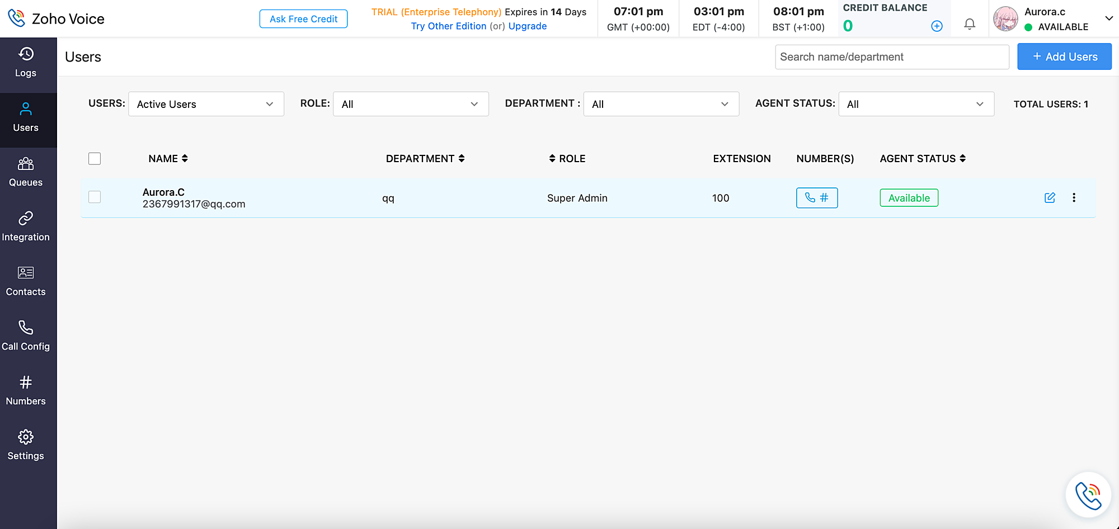Click extension value 100
The width and height of the screenshot is (1119, 529).
(721, 198)
